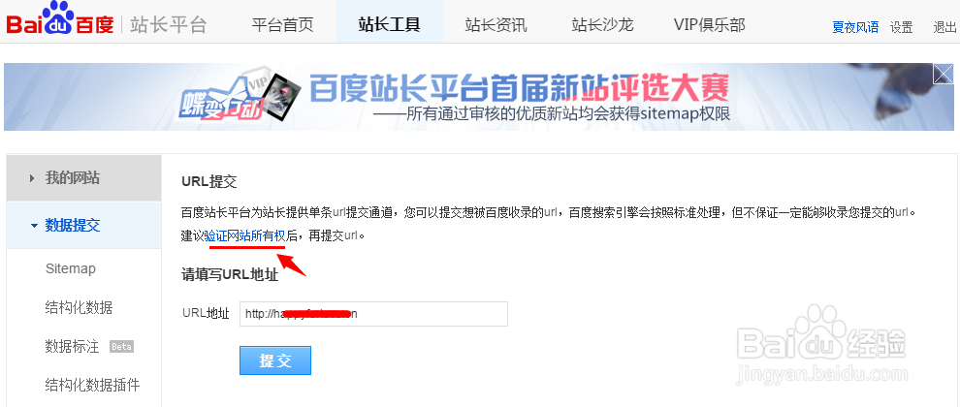Go to 平台首页 tab

(282, 25)
